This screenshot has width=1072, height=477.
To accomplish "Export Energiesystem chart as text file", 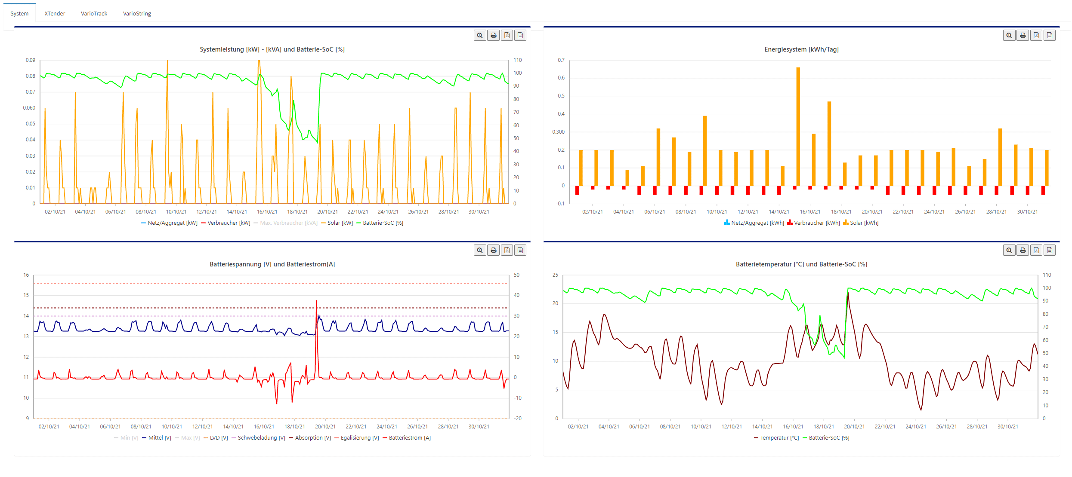I will tap(1050, 36).
